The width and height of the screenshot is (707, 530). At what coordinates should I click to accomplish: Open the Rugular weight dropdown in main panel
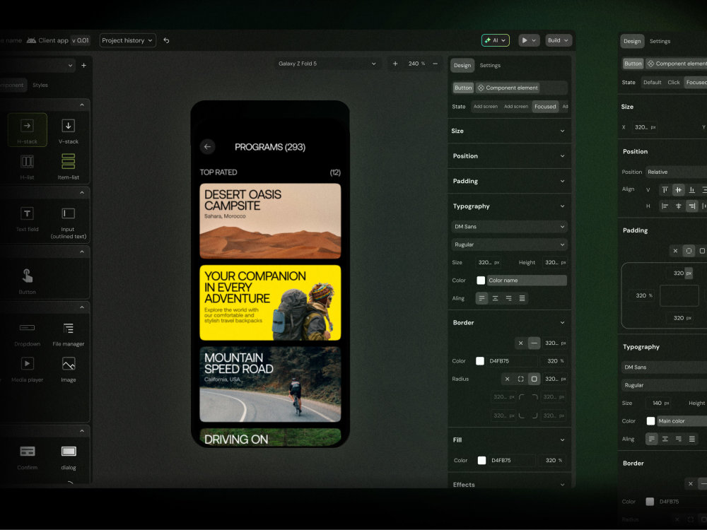pyautogui.click(x=509, y=245)
